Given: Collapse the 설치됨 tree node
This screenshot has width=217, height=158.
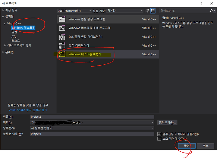Looking at the screenshot, I should coord(3,17).
